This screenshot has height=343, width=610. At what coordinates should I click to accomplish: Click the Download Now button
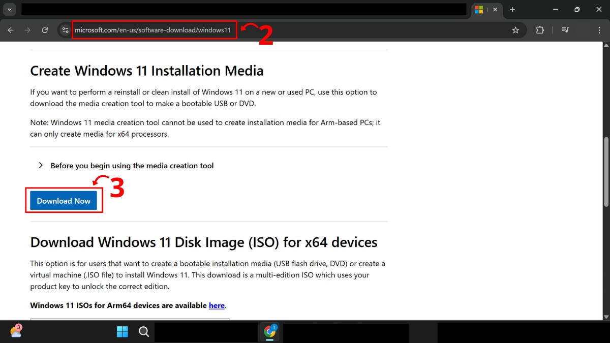(x=64, y=201)
